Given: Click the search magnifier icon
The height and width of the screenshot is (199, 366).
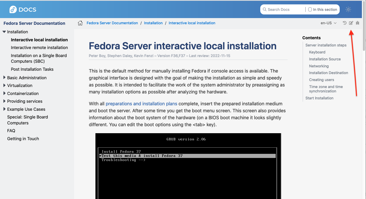Looking at the screenshot, I should [265, 10].
